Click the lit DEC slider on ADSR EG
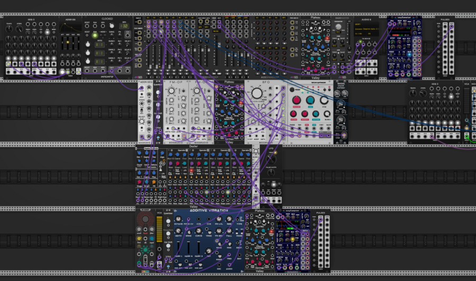Screen dimensions: 476x281 click(x=67, y=43)
